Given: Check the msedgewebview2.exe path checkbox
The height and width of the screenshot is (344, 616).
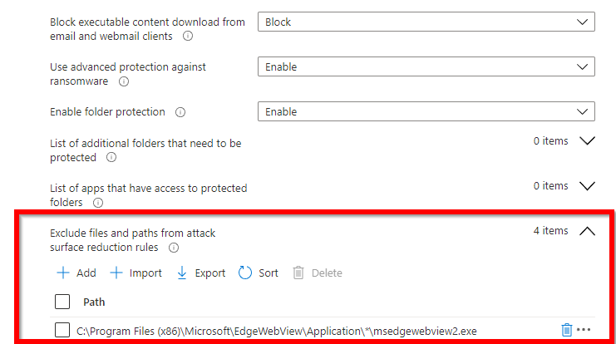Looking at the screenshot, I should coord(62,330).
